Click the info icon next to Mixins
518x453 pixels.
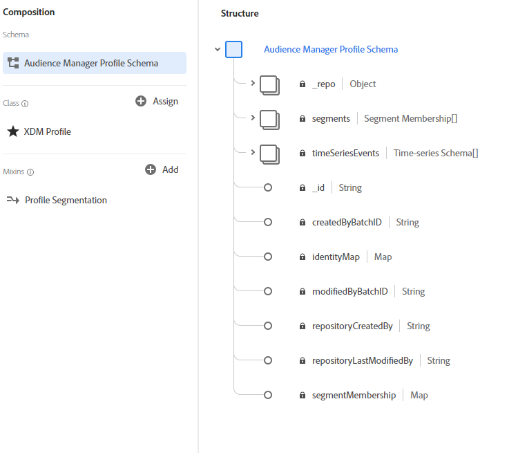30,172
